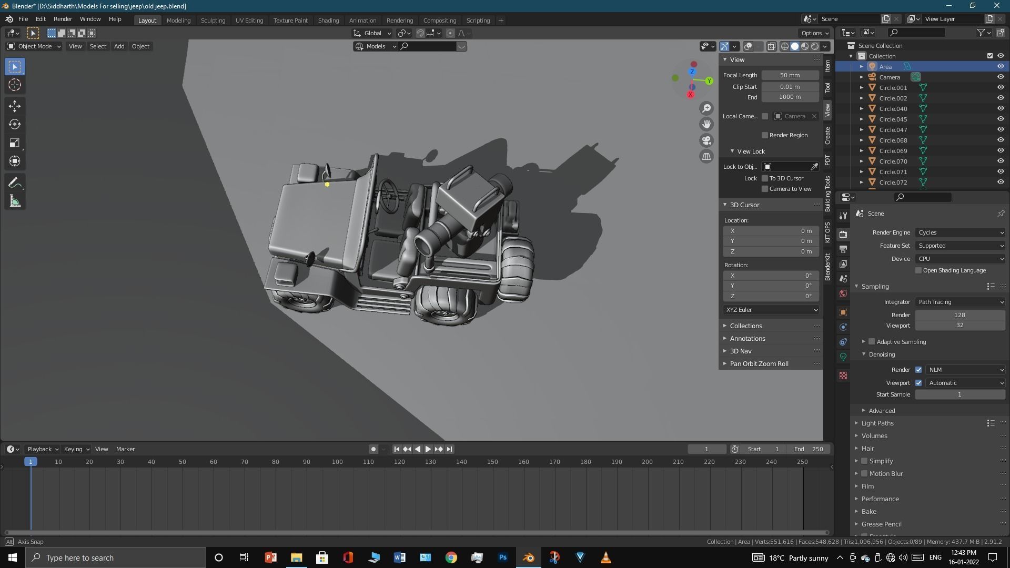Jump to the timeline end frame
This screenshot has width=1010, height=568.
pos(449,449)
